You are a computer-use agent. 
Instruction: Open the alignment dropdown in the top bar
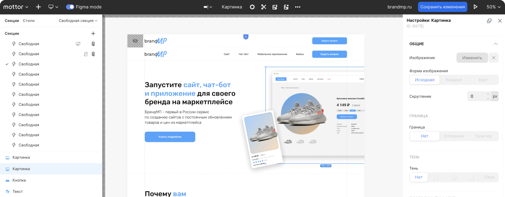pos(208,7)
